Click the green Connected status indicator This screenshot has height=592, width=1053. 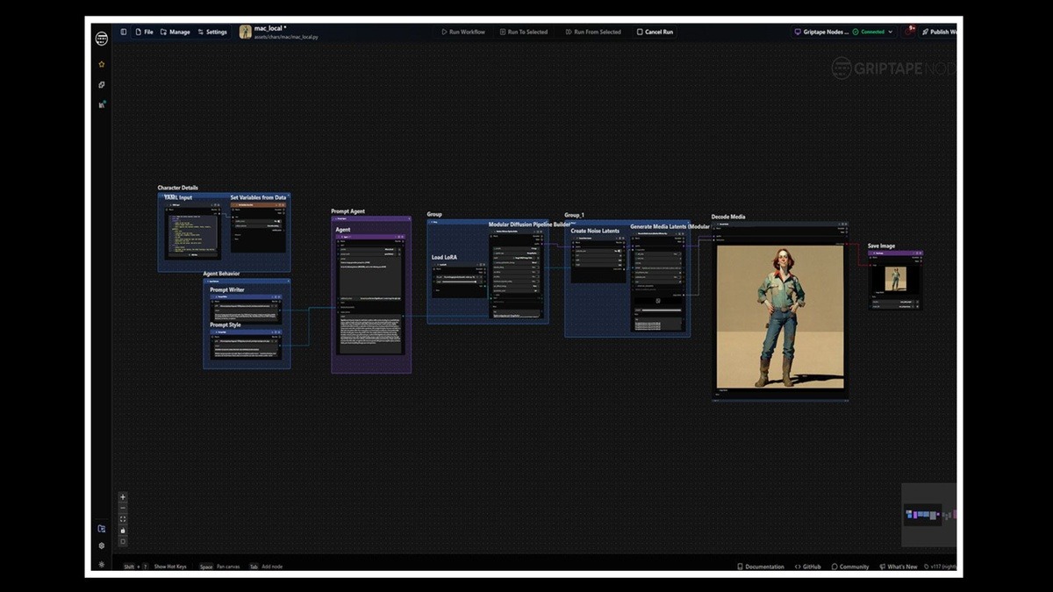pyautogui.click(x=869, y=32)
